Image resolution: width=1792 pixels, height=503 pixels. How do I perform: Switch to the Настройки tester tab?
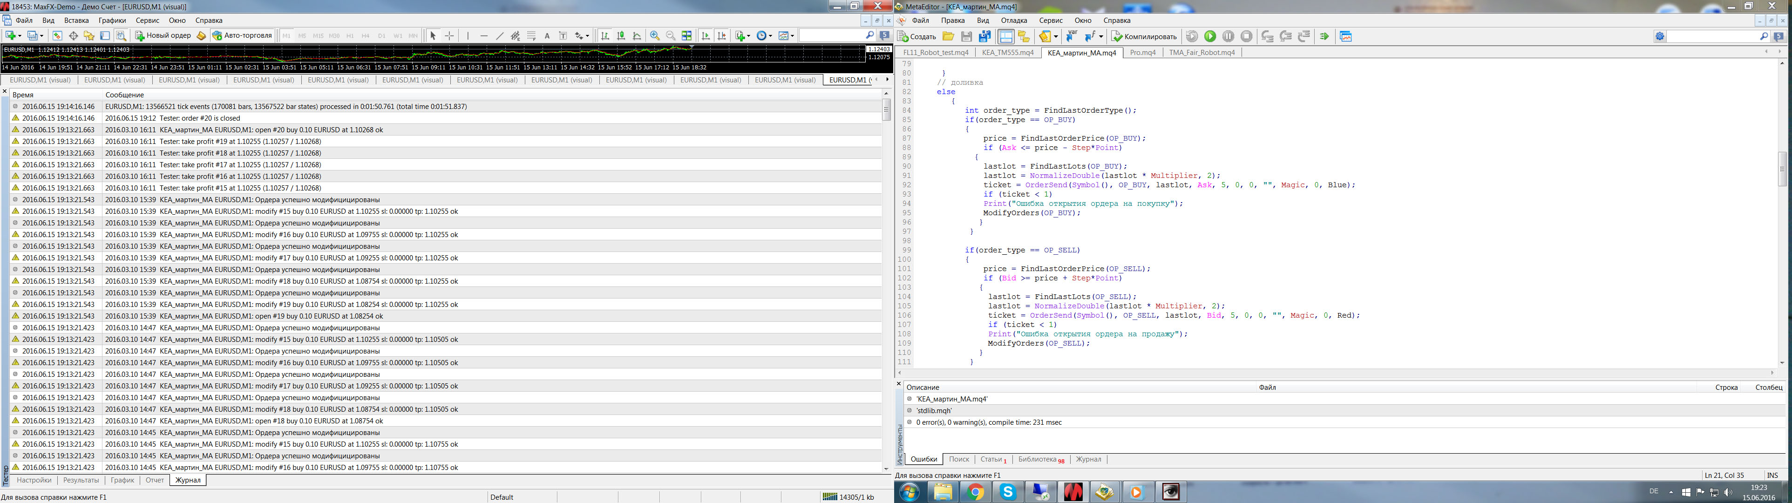pos(34,480)
